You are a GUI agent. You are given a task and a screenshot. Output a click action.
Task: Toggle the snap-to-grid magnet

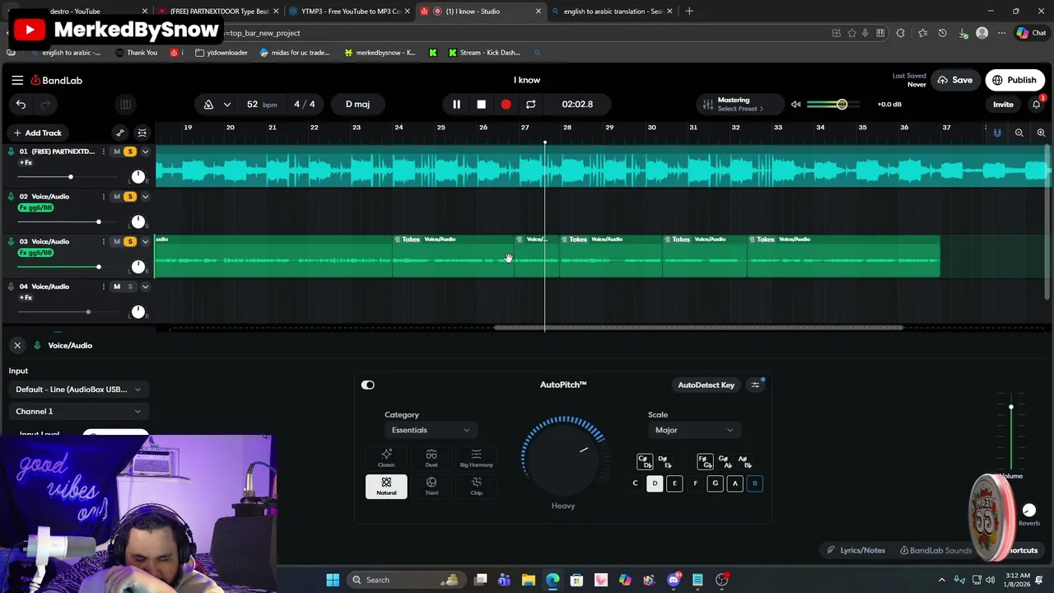coord(997,133)
